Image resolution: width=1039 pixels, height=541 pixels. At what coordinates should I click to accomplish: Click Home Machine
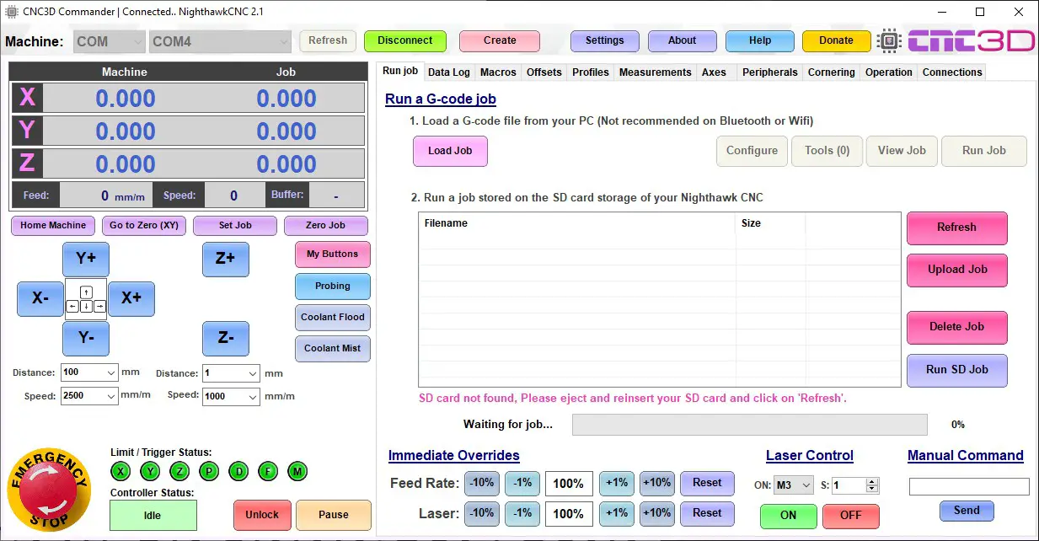pos(53,226)
